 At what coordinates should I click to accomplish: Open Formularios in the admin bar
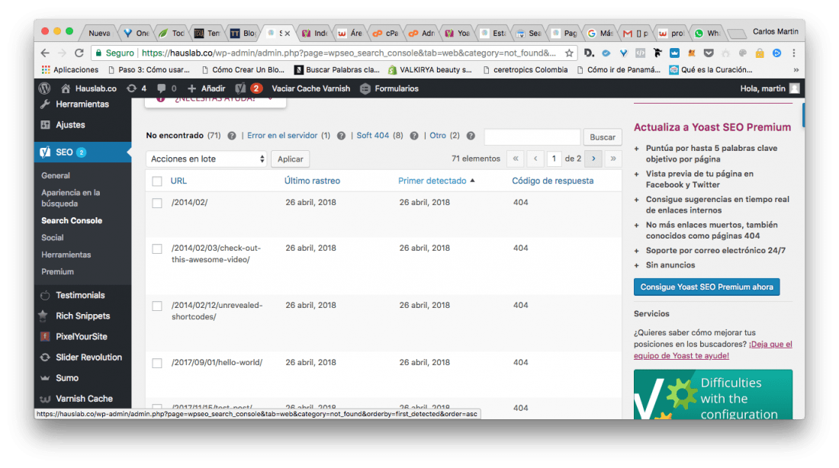click(x=390, y=88)
